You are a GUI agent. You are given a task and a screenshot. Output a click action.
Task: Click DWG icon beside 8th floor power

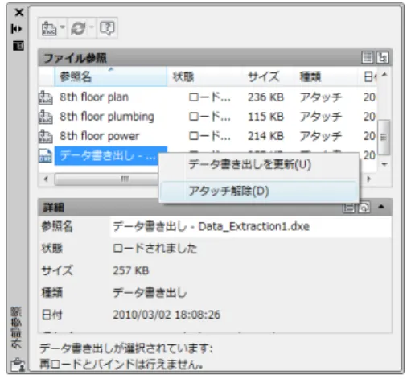click(x=46, y=136)
